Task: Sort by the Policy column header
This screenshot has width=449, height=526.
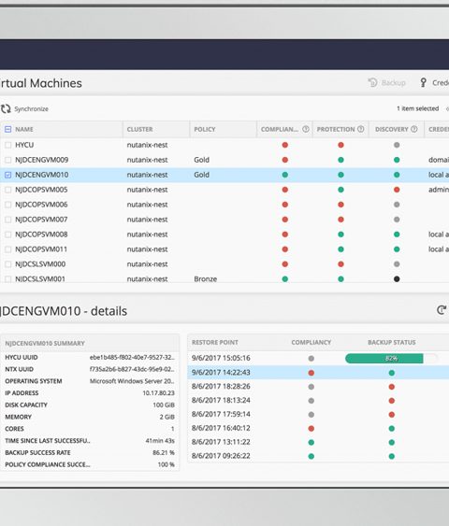Action: 205,129
